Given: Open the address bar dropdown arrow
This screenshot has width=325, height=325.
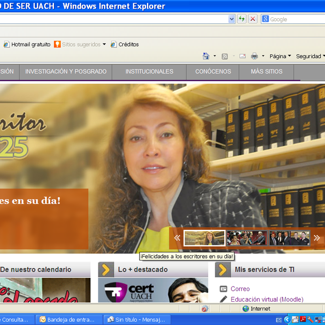Looking at the screenshot, I should click(231, 19).
